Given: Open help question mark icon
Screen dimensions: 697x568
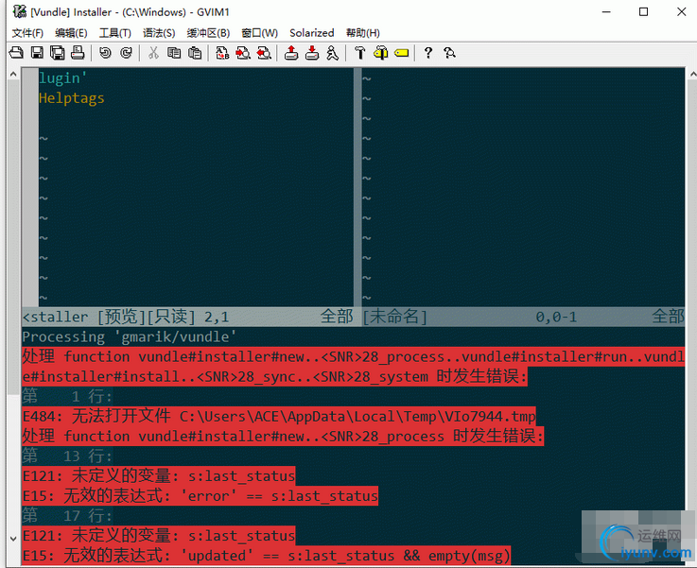Looking at the screenshot, I should (428, 53).
